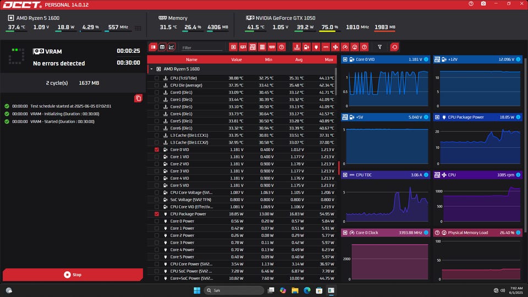
Task: Click the grid icon beside the CPU 557 MHz reading
Action: pyautogui.click(x=138, y=28)
